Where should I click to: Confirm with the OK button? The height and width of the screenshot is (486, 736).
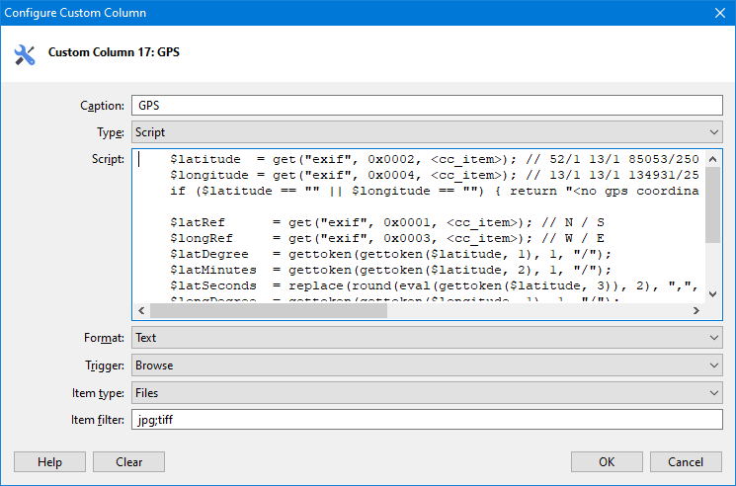point(607,462)
